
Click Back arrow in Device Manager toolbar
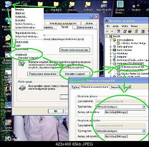coord(107,31)
